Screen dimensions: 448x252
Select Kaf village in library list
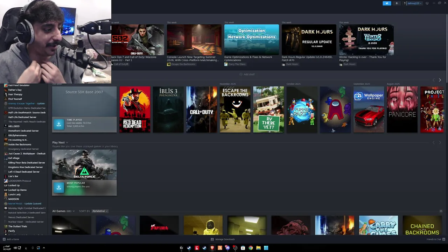(14, 158)
